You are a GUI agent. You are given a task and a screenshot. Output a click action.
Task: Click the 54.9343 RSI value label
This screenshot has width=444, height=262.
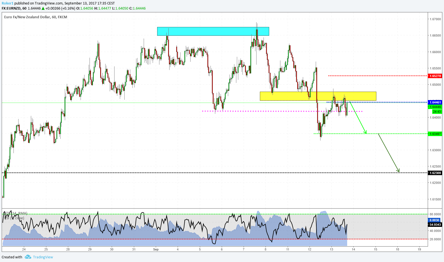tap(435, 225)
